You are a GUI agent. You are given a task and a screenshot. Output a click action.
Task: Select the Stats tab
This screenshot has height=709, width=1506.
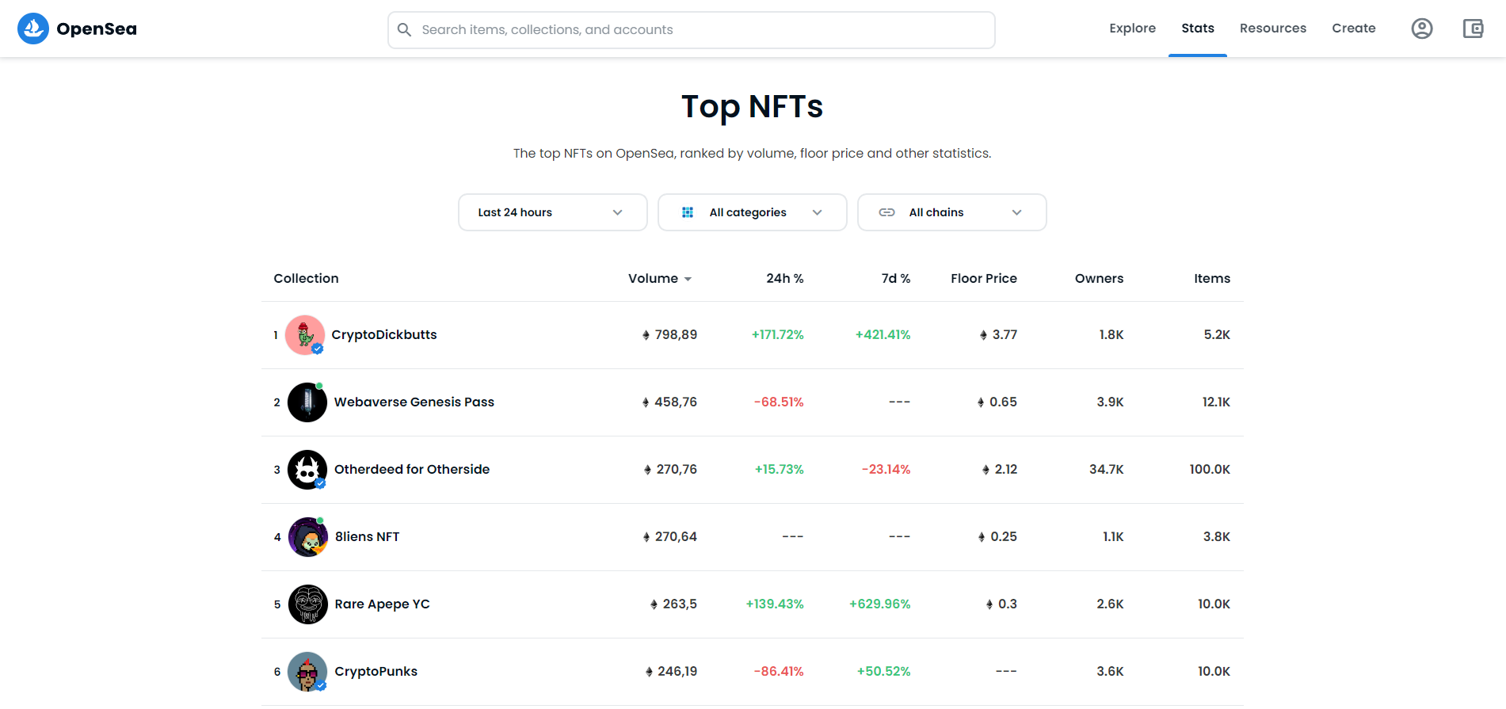tap(1197, 29)
